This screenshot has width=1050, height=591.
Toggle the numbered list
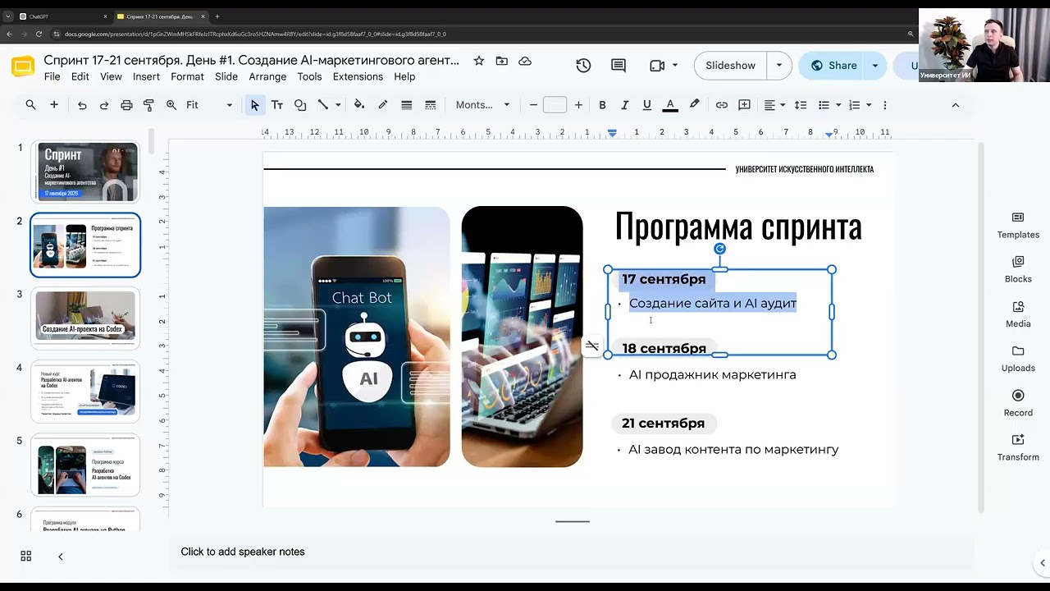coord(855,105)
